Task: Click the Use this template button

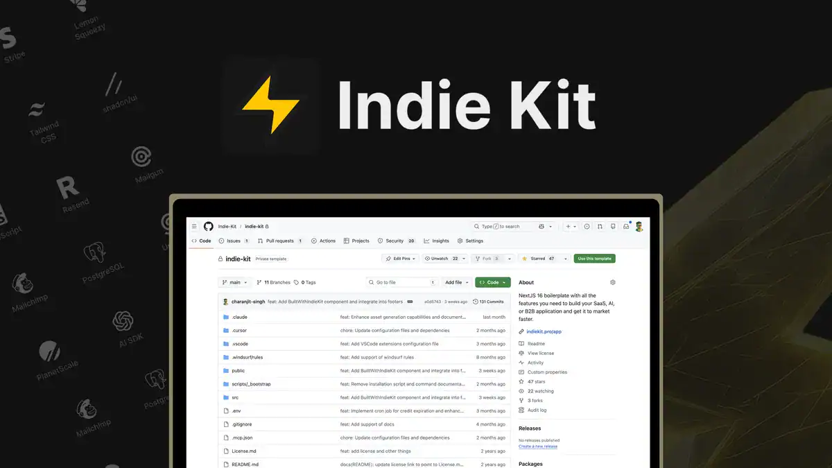Action: (594, 259)
